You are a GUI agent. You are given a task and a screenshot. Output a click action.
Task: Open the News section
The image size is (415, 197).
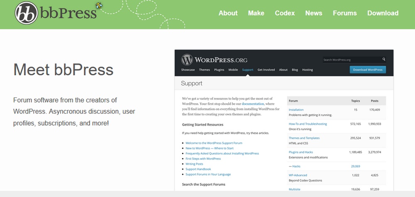[314, 13]
